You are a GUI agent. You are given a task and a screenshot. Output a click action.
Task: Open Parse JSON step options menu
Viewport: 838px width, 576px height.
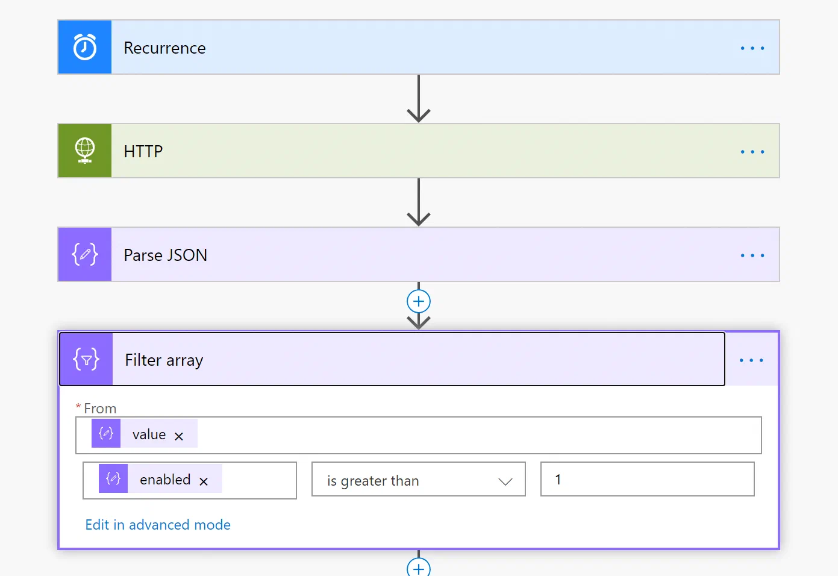752,255
